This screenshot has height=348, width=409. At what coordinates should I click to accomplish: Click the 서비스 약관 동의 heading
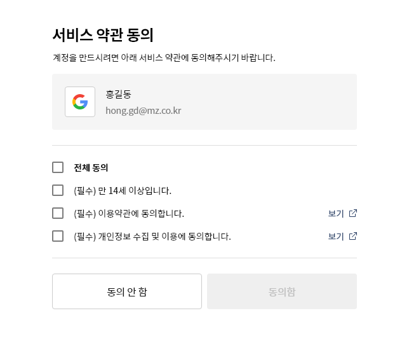(103, 35)
